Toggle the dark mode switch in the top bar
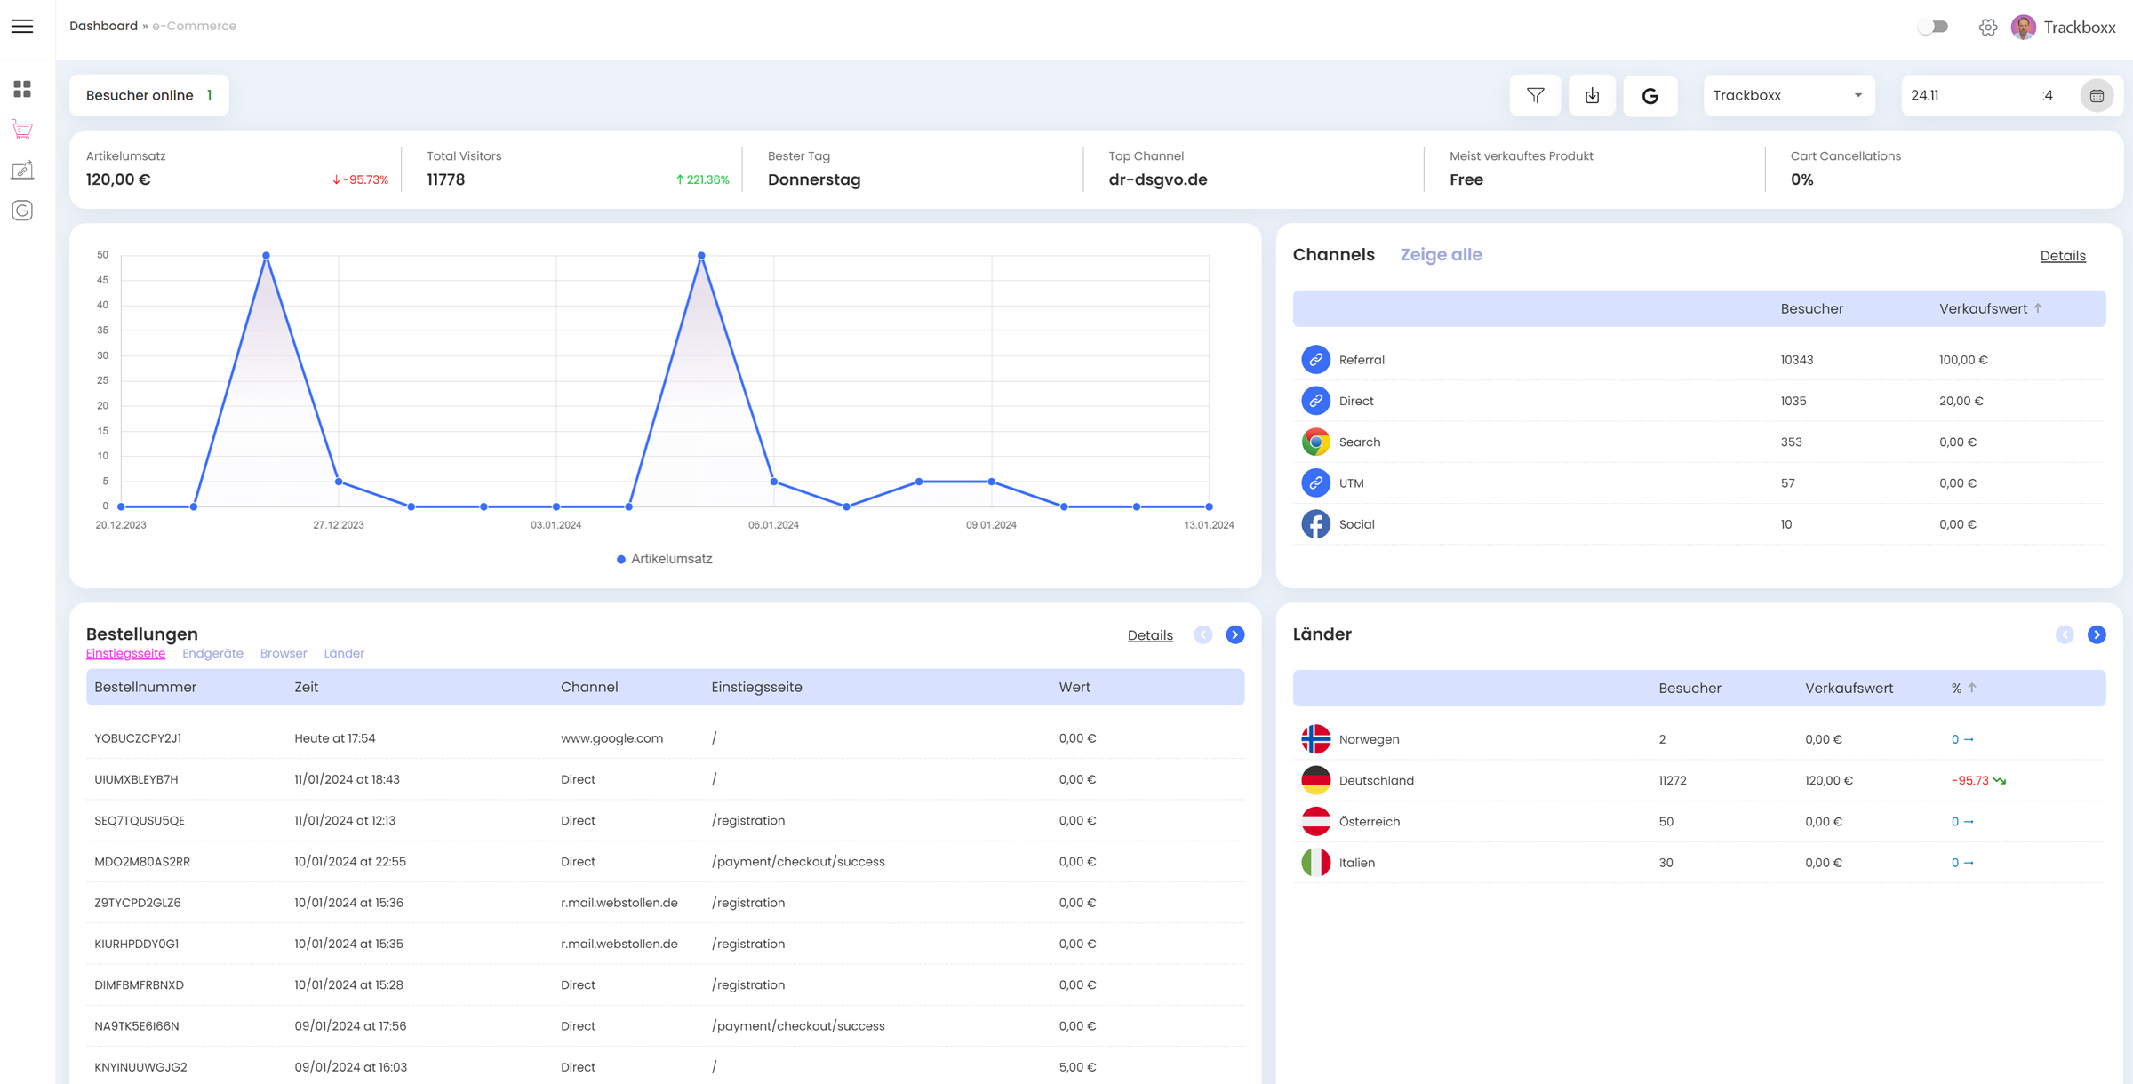This screenshot has height=1084, width=2133. click(x=1933, y=27)
